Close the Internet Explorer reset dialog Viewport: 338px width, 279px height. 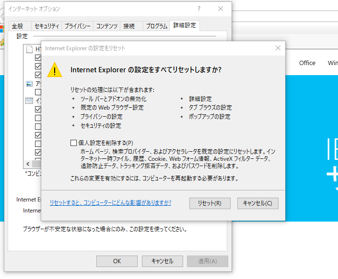coord(278,48)
